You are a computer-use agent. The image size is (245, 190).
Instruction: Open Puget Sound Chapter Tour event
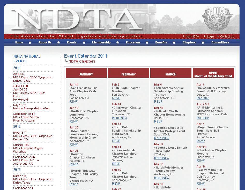[x=212, y=131]
